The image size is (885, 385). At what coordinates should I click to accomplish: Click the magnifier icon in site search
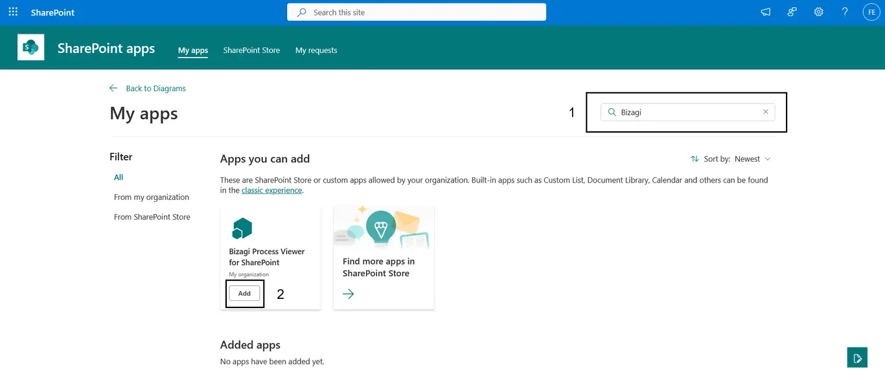tap(301, 12)
